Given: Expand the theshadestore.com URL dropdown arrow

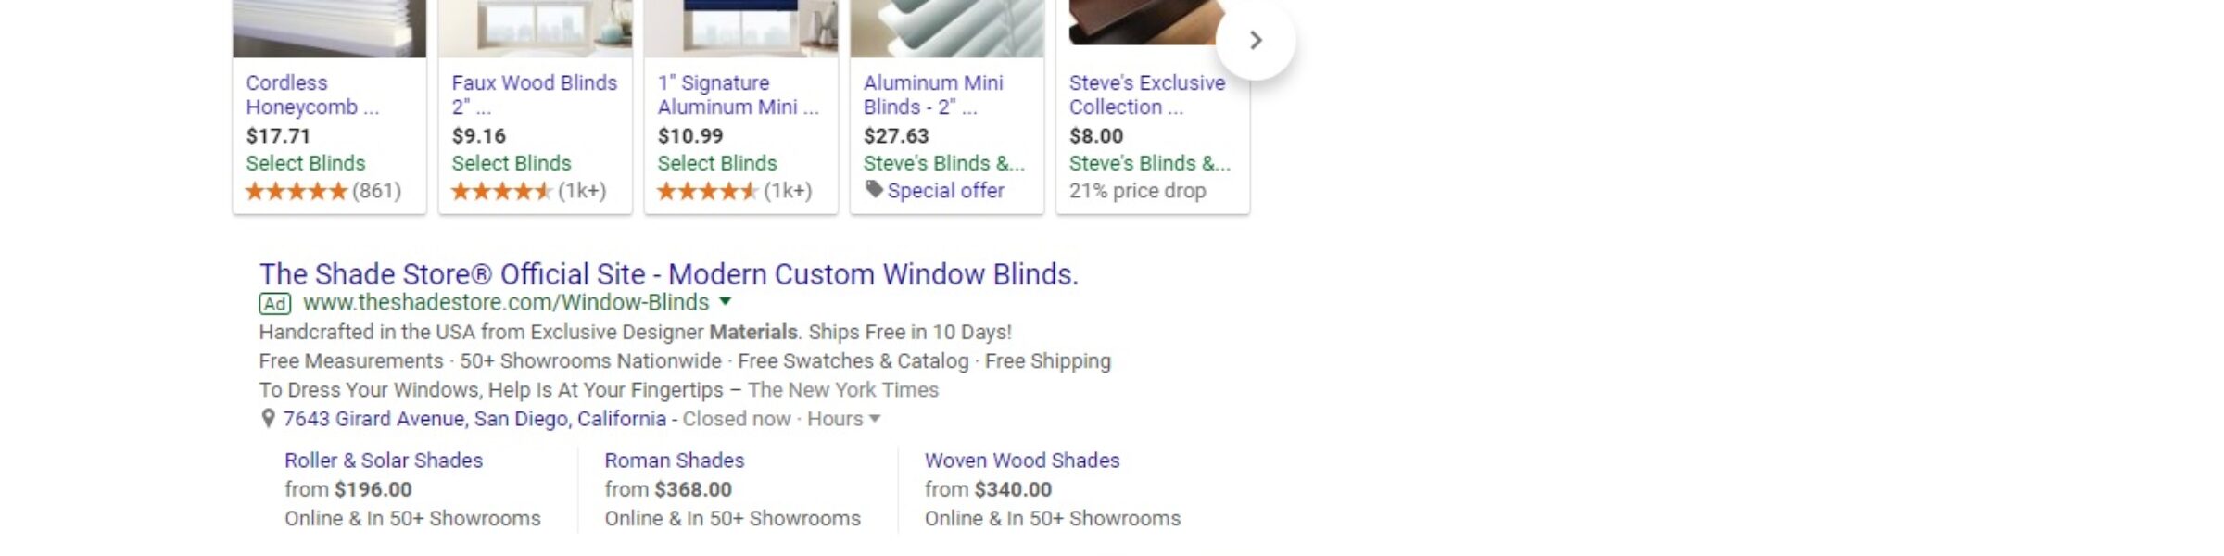Looking at the screenshot, I should pyautogui.click(x=726, y=301).
